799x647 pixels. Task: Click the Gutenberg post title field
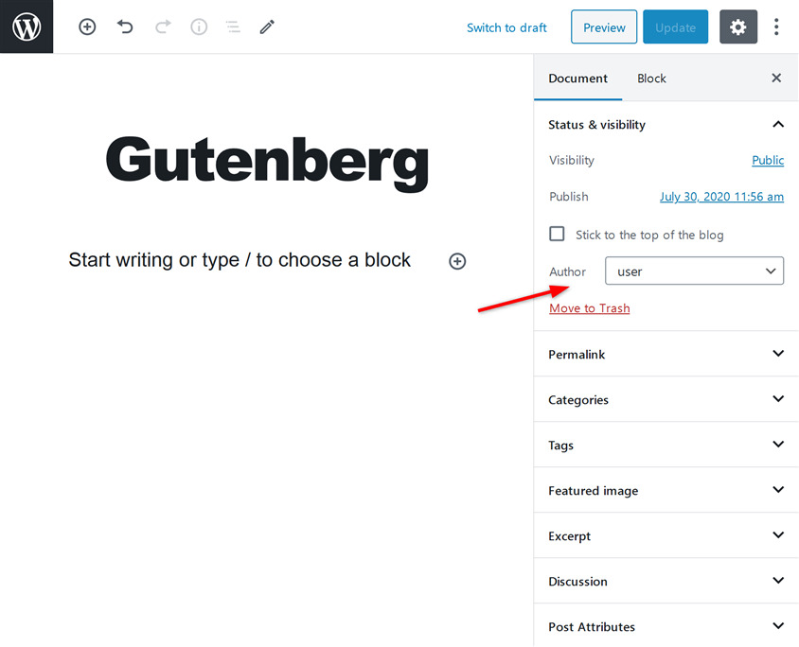(x=267, y=159)
